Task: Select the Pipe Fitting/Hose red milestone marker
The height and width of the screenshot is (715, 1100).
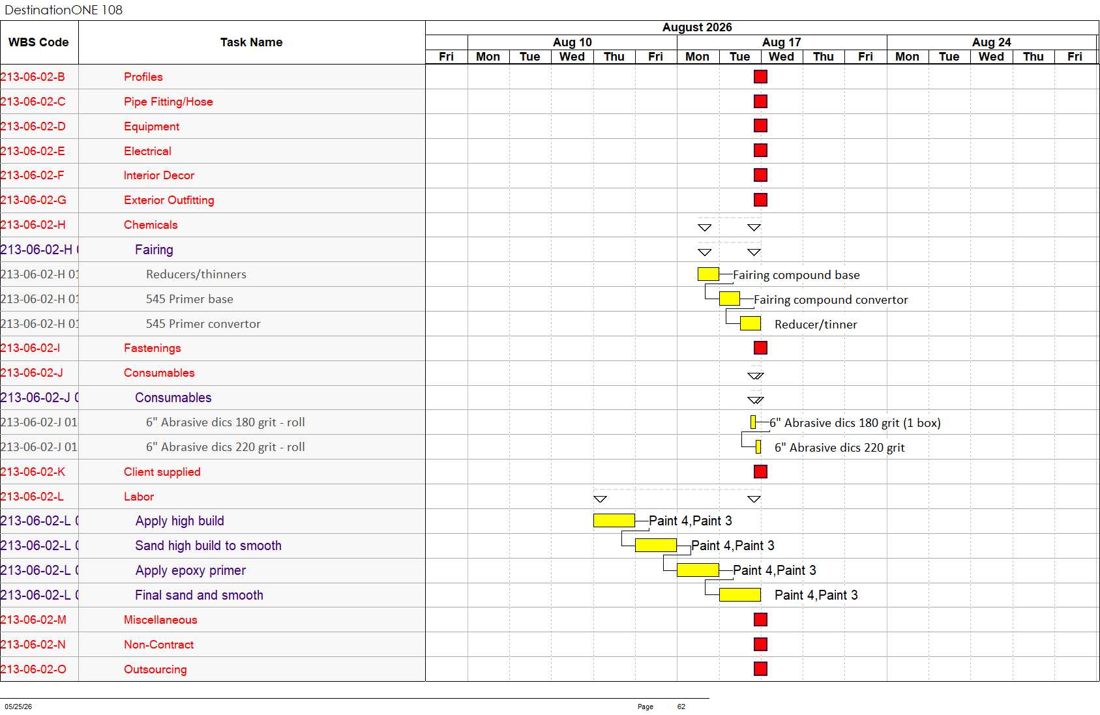Action: click(760, 101)
